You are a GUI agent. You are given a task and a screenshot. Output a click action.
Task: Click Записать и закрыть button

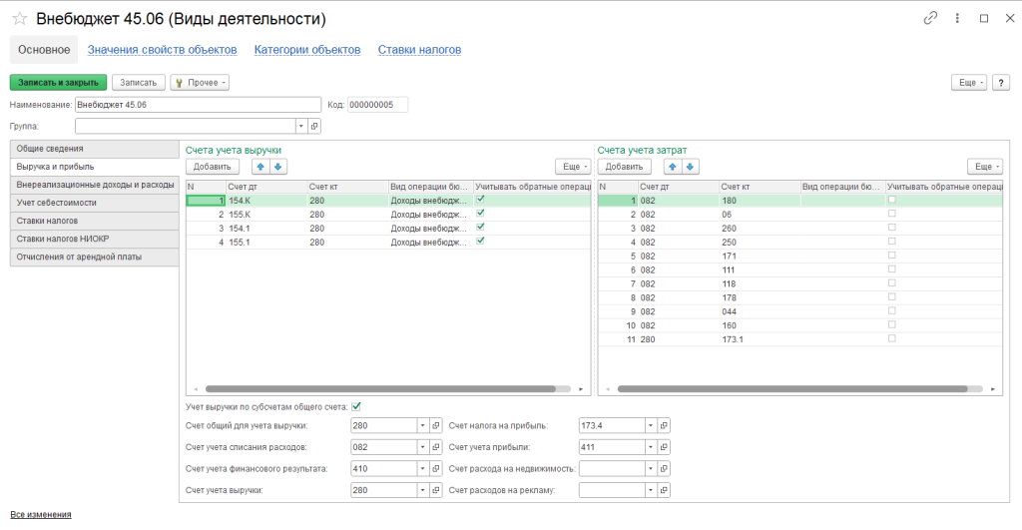tap(58, 83)
